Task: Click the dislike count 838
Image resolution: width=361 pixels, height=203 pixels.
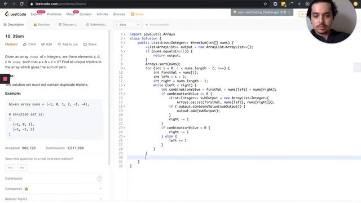Action: tap(49, 44)
